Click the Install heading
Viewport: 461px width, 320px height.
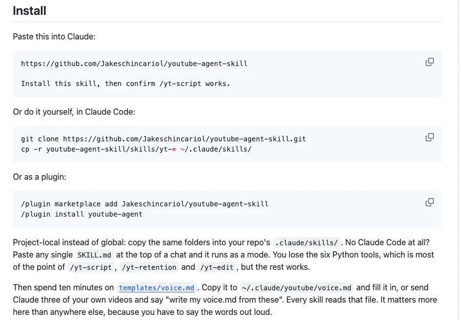pyautogui.click(x=29, y=11)
